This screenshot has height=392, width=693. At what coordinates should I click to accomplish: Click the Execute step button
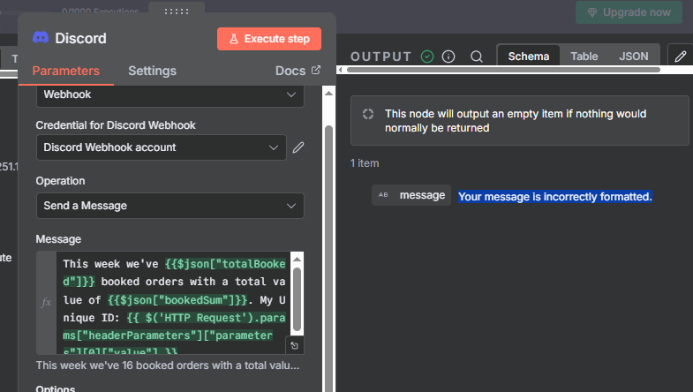click(269, 39)
